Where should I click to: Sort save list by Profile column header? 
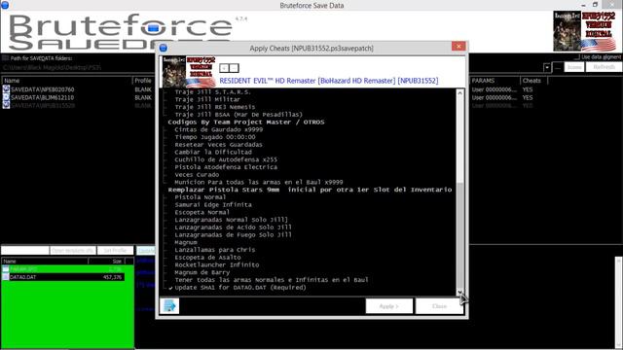pos(143,81)
